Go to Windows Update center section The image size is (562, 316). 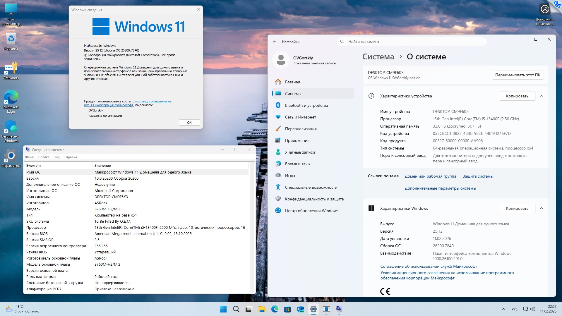pyautogui.click(x=311, y=211)
